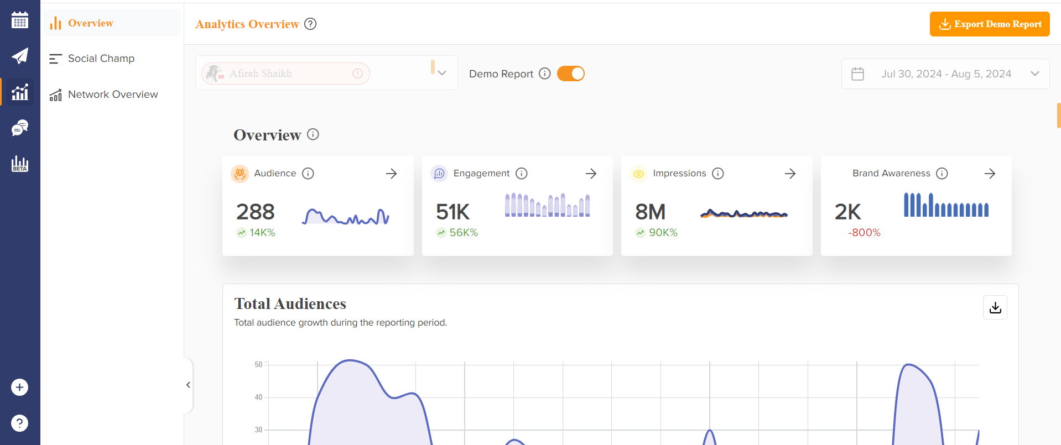Open the help question mark sidebar icon

19,423
